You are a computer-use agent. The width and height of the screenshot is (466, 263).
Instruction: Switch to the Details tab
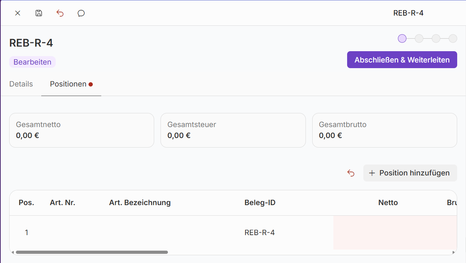click(21, 84)
